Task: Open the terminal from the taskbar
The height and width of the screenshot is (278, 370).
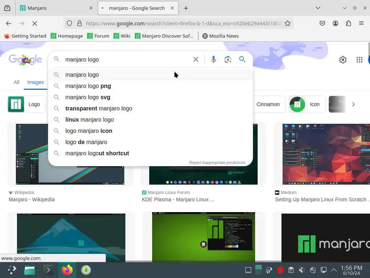Action: coord(48,270)
